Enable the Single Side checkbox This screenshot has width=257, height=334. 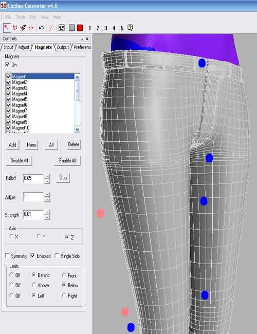(x=57, y=255)
